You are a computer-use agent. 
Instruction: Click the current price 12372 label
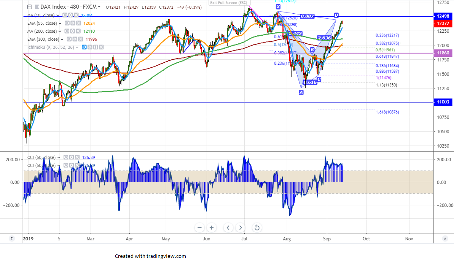click(443, 24)
